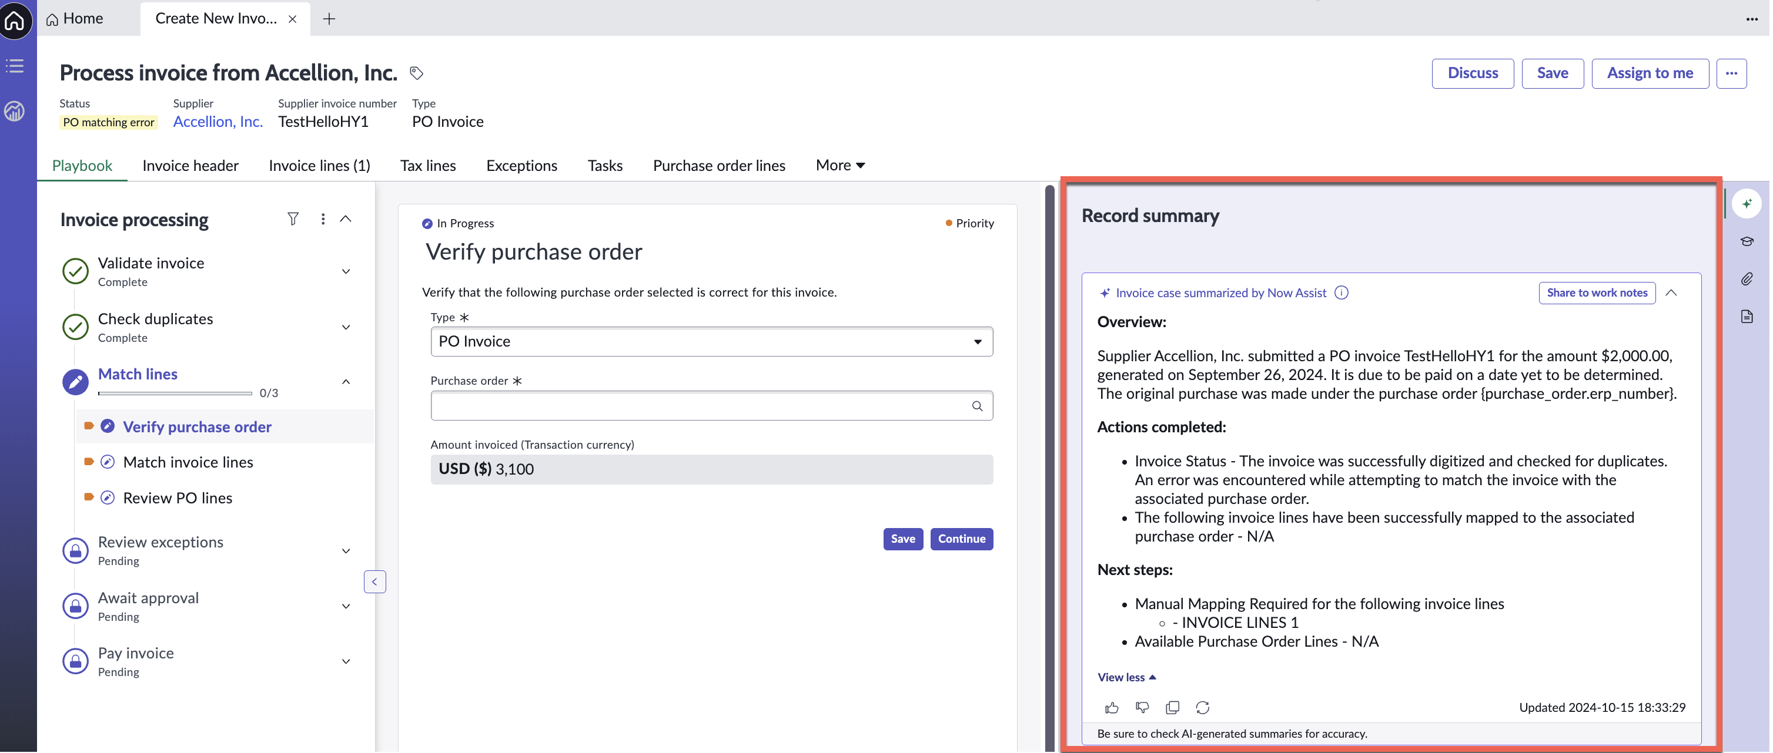The height and width of the screenshot is (753, 1773).
Task: Collapse the Invoice processing section
Action: 346,218
